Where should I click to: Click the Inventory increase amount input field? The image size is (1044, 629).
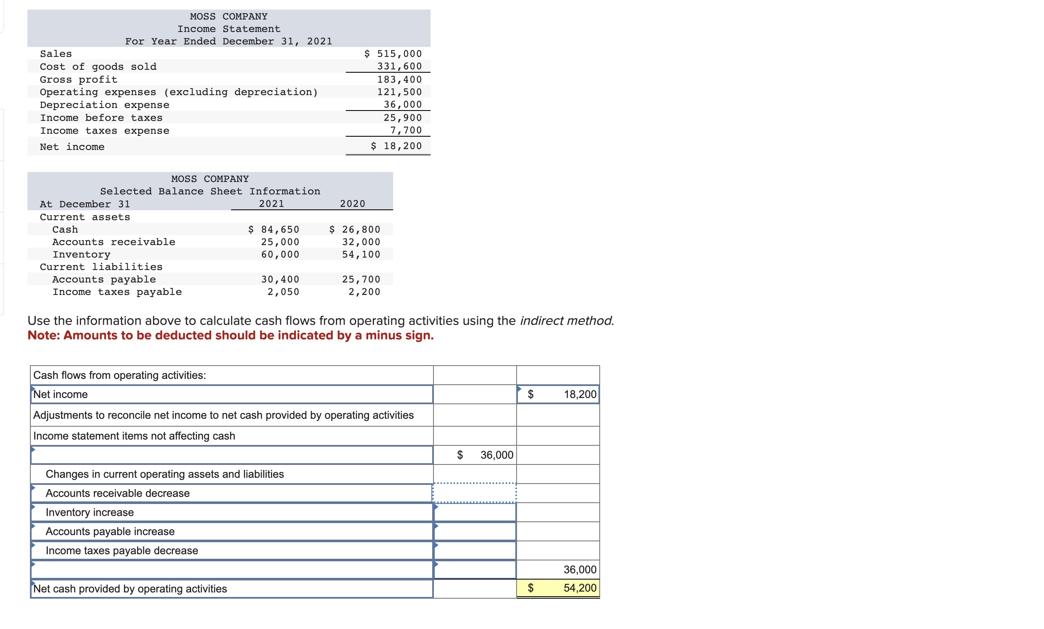(475, 512)
